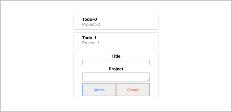Click blank page background outside the cards
The image size is (232, 112).
pyautogui.click(x=37, y=59)
